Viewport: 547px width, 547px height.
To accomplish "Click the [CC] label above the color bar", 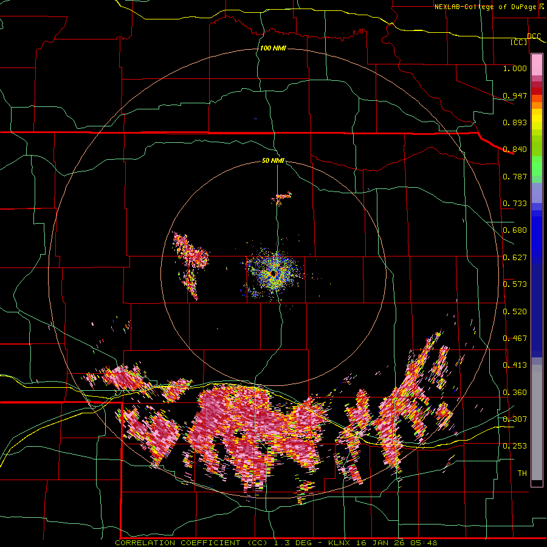I will (x=519, y=42).
